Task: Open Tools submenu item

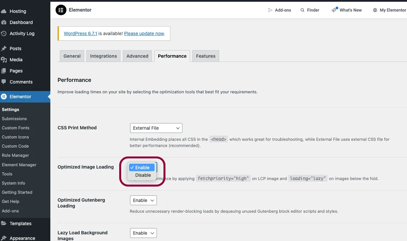Action: tap(7, 174)
